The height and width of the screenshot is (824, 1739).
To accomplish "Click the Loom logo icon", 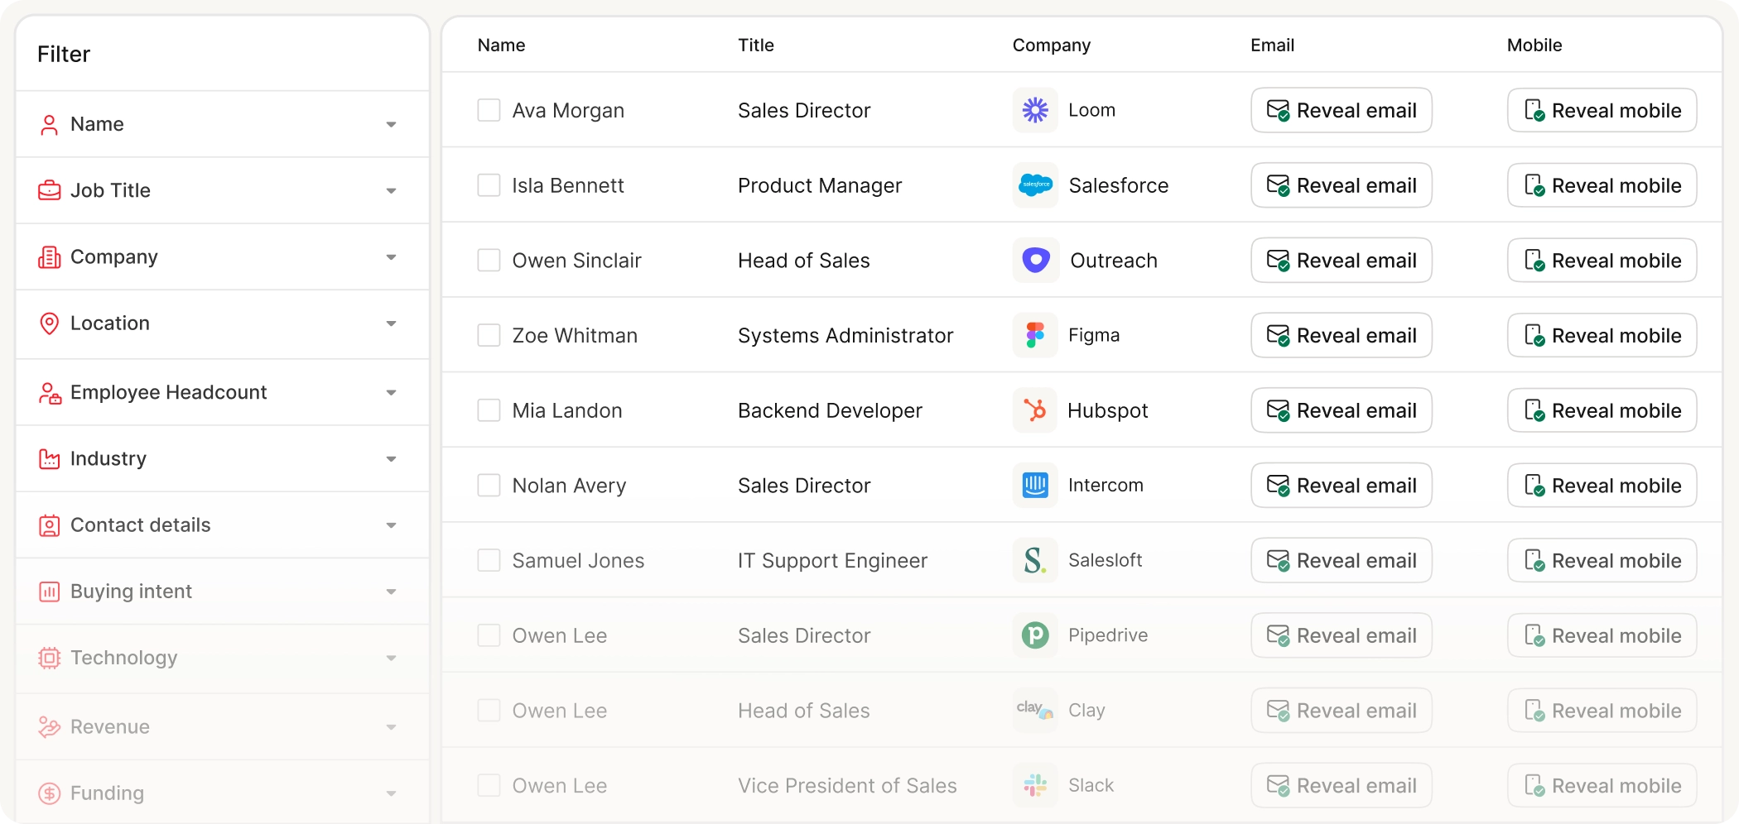I will [x=1035, y=110].
